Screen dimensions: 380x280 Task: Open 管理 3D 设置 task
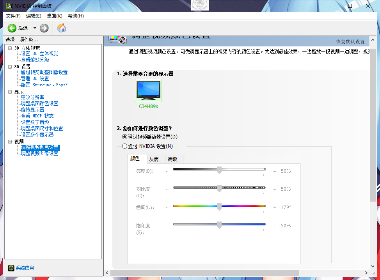coord(35,78)
